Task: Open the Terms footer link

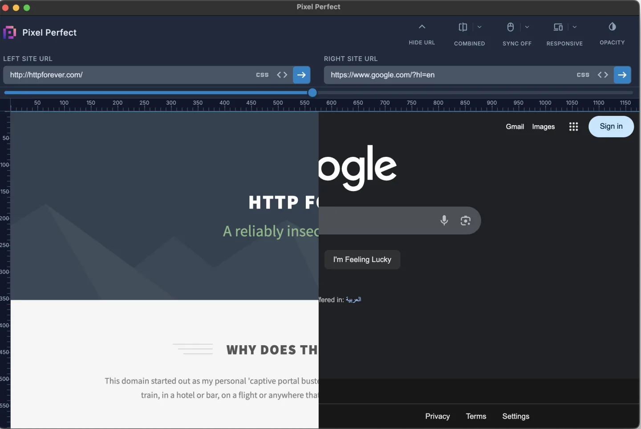Action: 476,416
